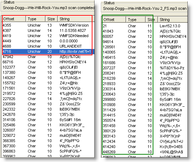
Task: Sort by Size column in left window
Action: [x=51, y=19]
